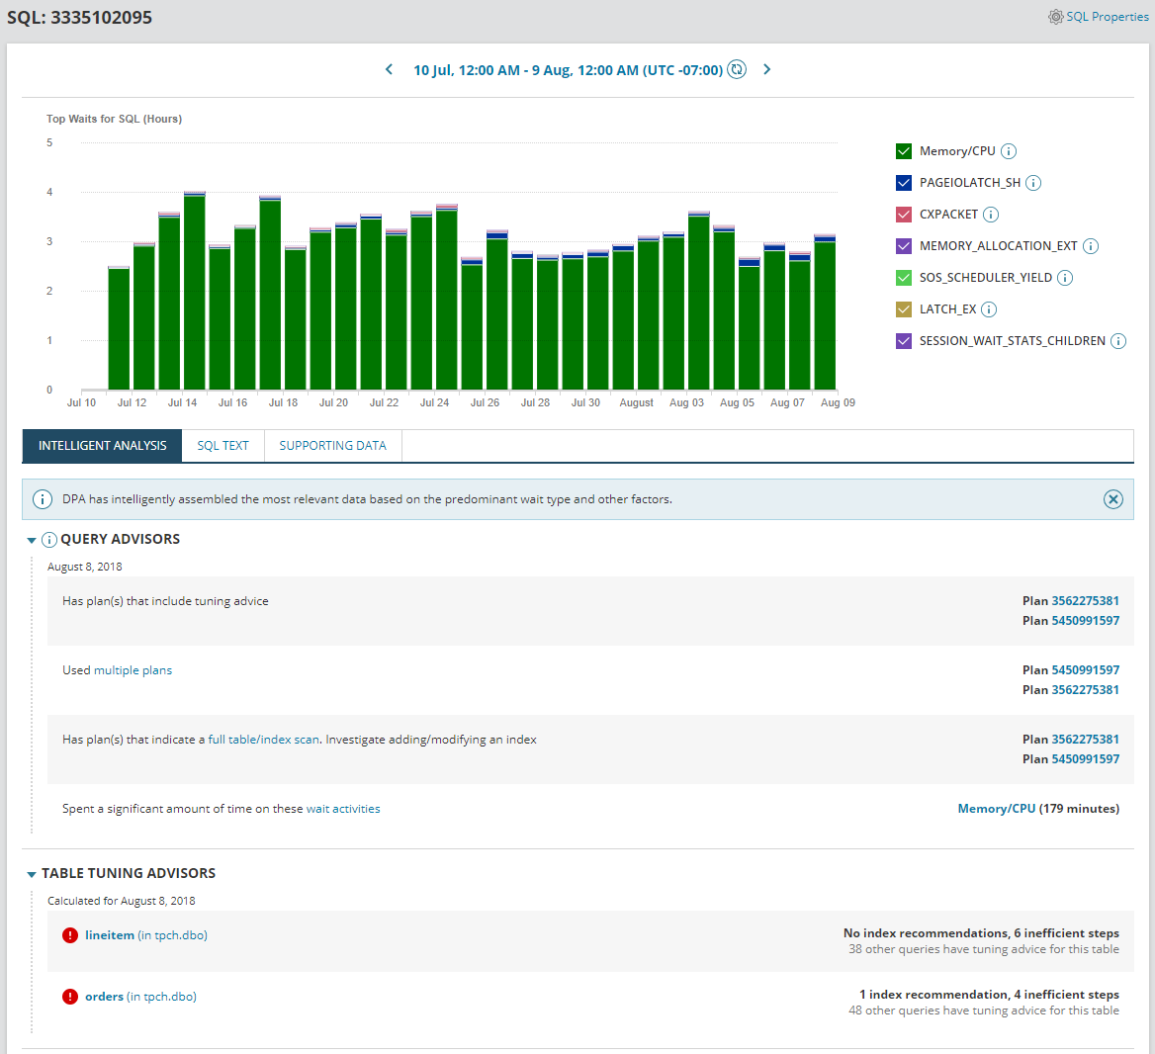Open Plan 3562275381 in full scan row

1085,740
